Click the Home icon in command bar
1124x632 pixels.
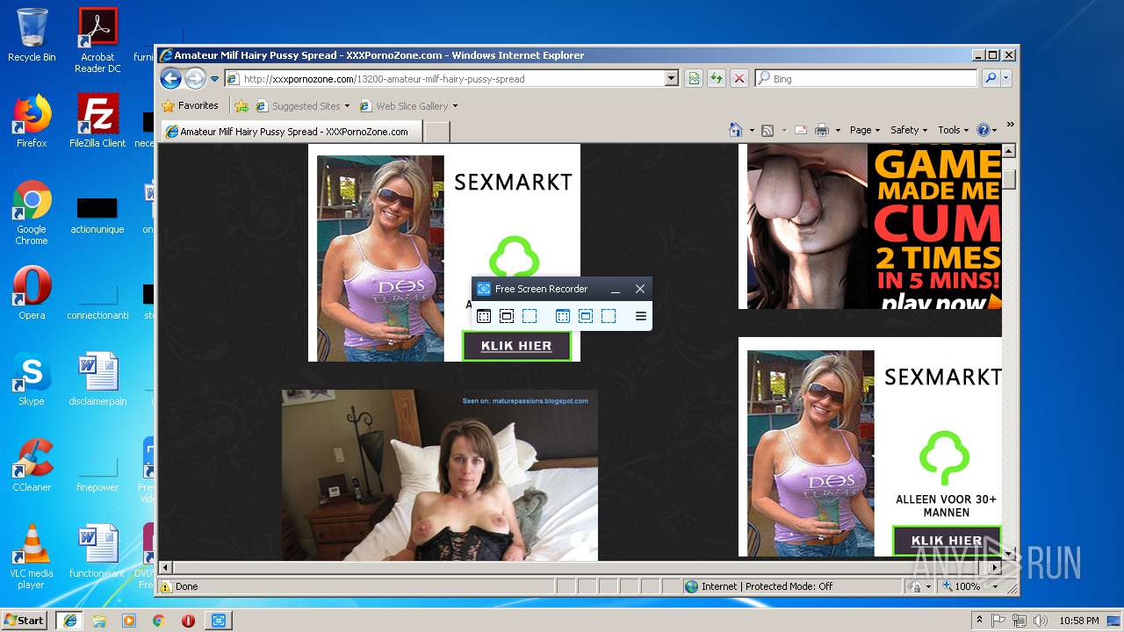pyautogui.click(x=736, y=130)
